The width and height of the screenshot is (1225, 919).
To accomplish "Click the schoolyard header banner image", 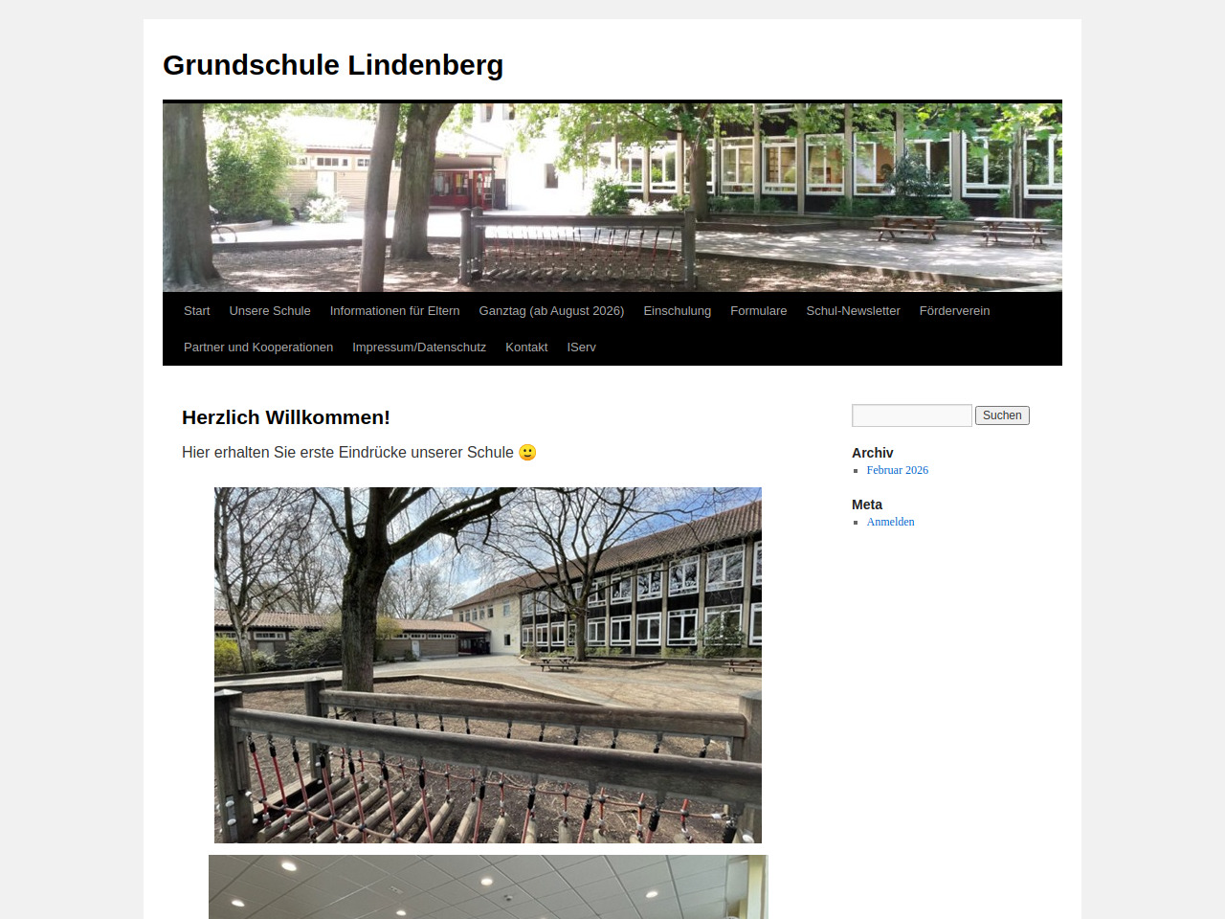I will click(x=612, y=197).
